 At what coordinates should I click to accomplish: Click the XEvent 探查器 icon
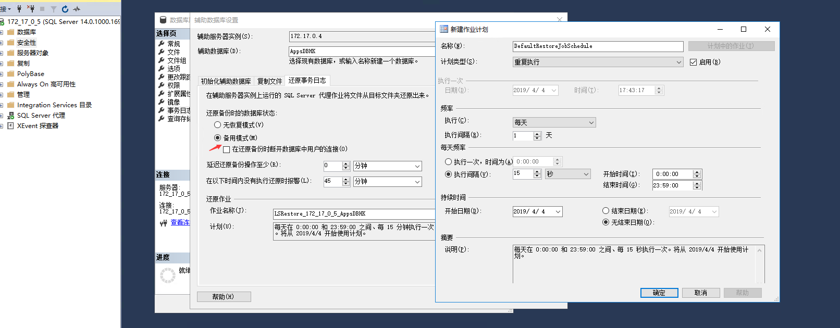(x=10, y=126)
